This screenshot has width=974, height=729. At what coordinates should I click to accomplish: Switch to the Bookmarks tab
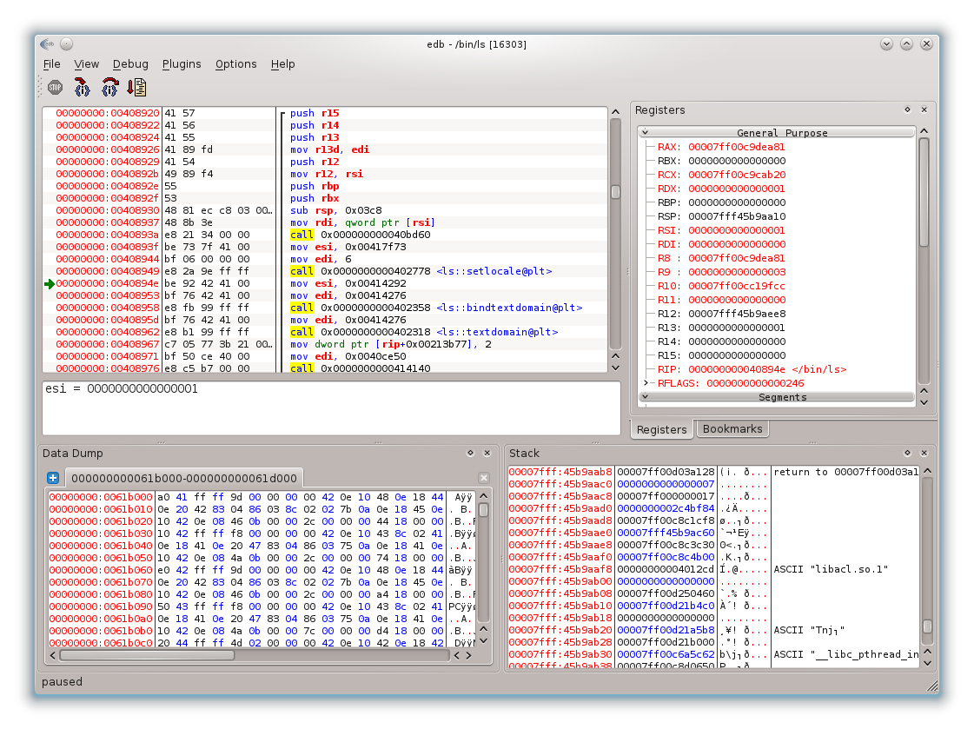point(732,428)
